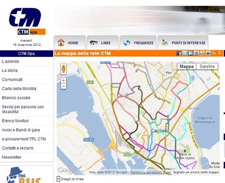Click the E25 road marker
Viewport: 225px width, 183px height.
(x=90, y=82)
